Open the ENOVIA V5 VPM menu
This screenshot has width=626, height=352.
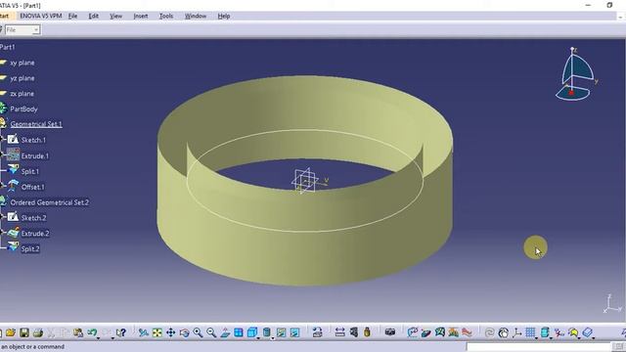(x=41, y=16)
